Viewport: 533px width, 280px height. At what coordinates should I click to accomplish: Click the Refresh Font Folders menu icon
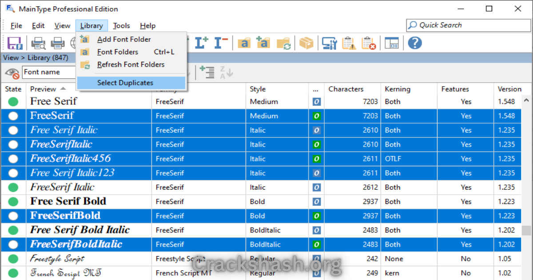tap(85, 64)
